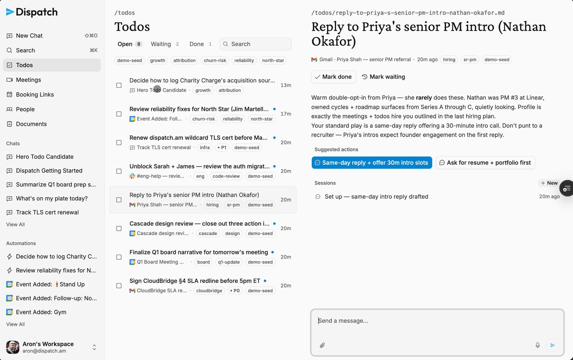Viewport: 573px width, 360px height.
Task: Filter todos by demo-seed tag
Action: click(129, 60)
